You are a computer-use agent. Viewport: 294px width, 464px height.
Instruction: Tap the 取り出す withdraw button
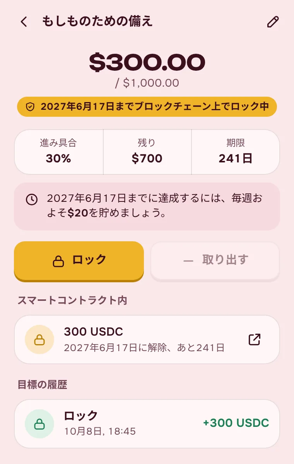(215, 261)
